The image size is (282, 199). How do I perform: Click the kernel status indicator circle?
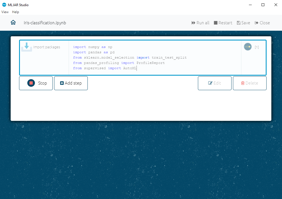click(248, 47)
